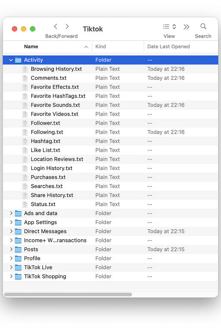221x331 pixels.
Task: Click the Back arrow in toolbar
Action: tap(56, 27)
